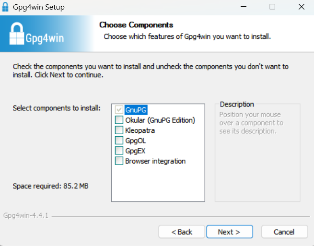The width and height of the screenshot is (314, 246).
Task: Click the Space required: 85.2 MB text
Action: point(51,186)
